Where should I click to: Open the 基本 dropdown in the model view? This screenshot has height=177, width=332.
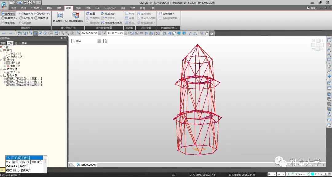click(x=99, y=41)
